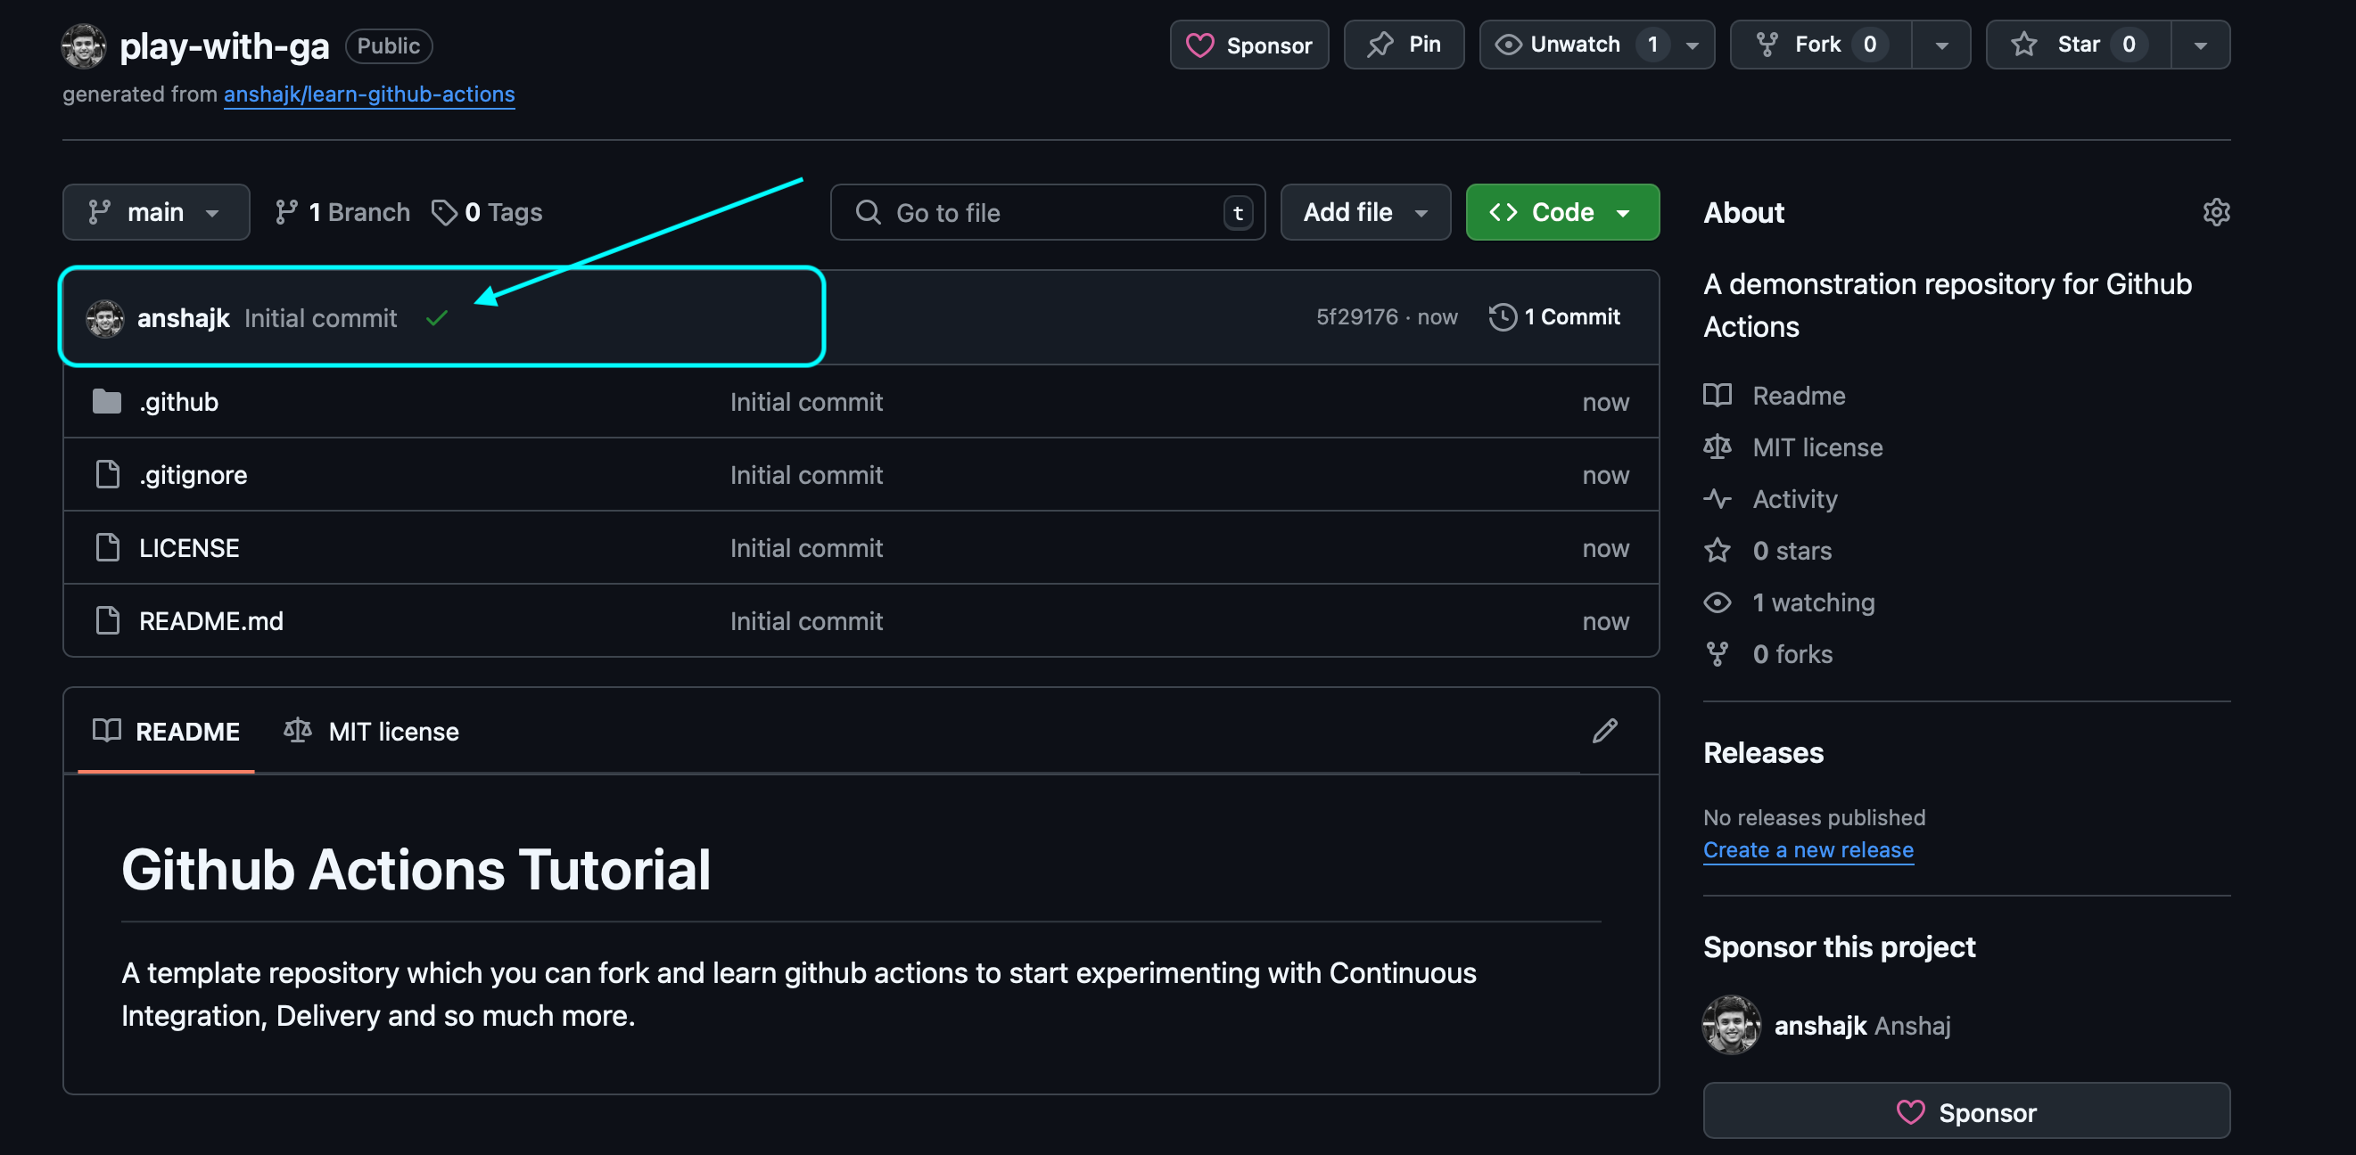
Task: Expand the Add file dropdown
Action: click(x=1364, y=212)
